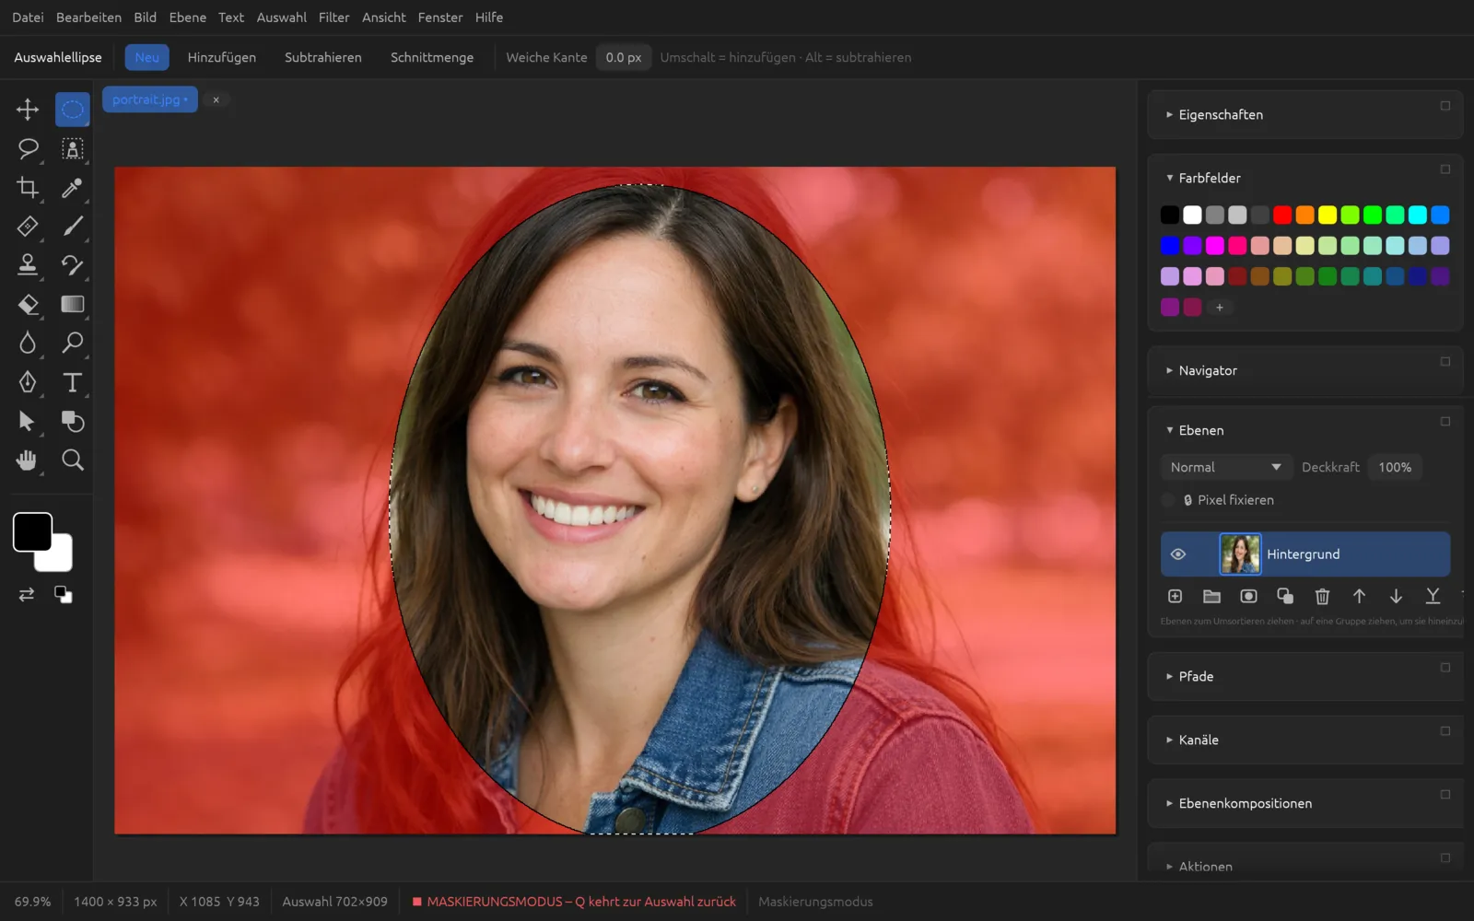Select the Gradient tool
The image size is (1474, 921).
(x=72, y=304)
